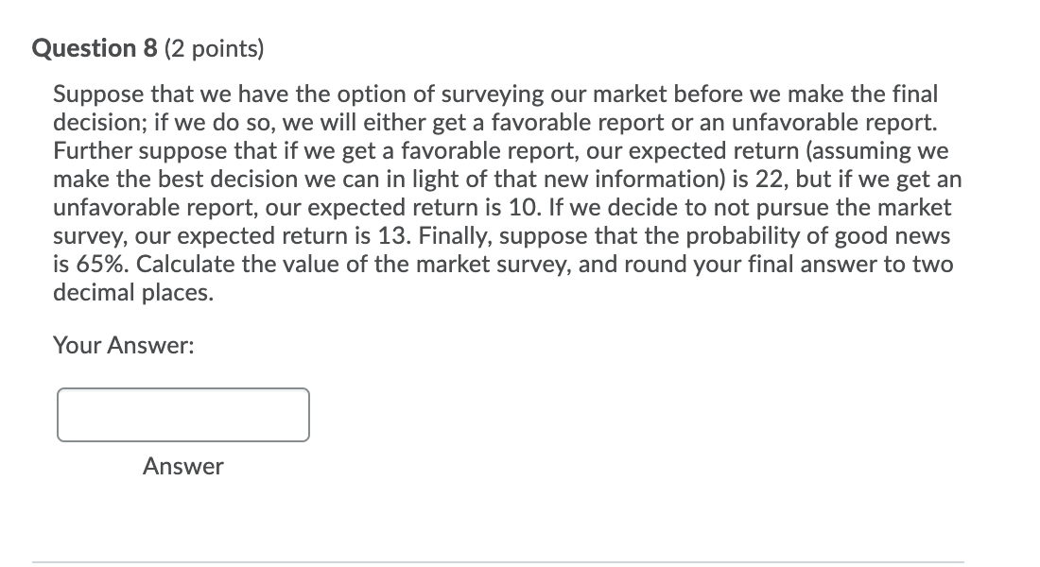This screenshot has height=567, width=1040.
Task: Click the word 'Calculate' in the question
Action: [x=185, y=264]
